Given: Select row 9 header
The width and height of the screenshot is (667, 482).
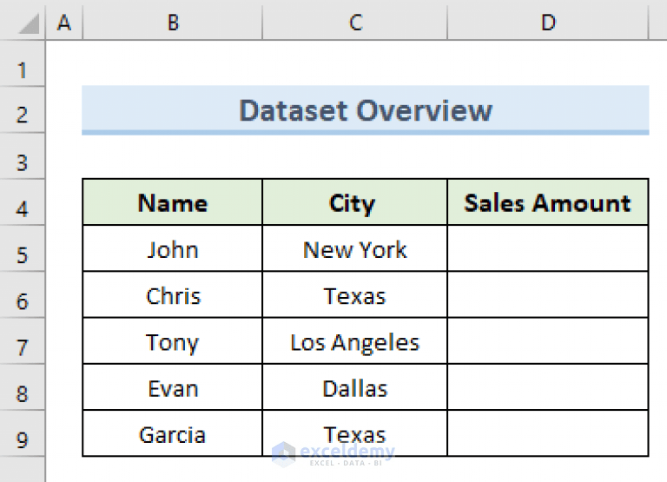Looking at the screenshot, I should click(x=23, y=434).
